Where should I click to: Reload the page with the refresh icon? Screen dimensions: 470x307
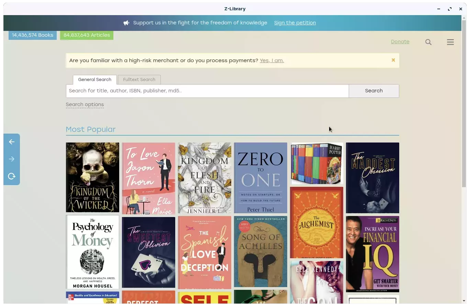[11, 176]
